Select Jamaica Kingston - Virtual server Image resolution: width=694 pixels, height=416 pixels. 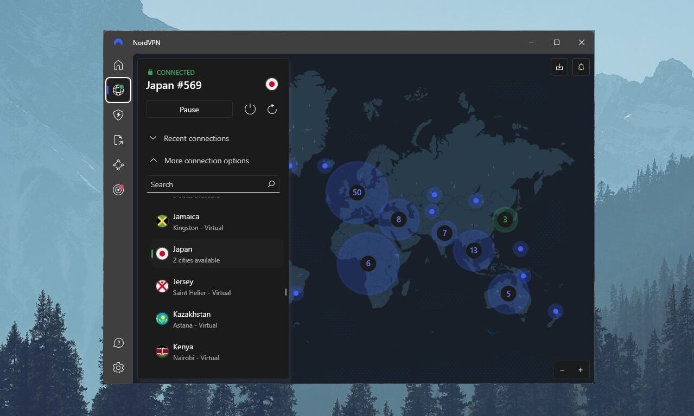[217, 222]
